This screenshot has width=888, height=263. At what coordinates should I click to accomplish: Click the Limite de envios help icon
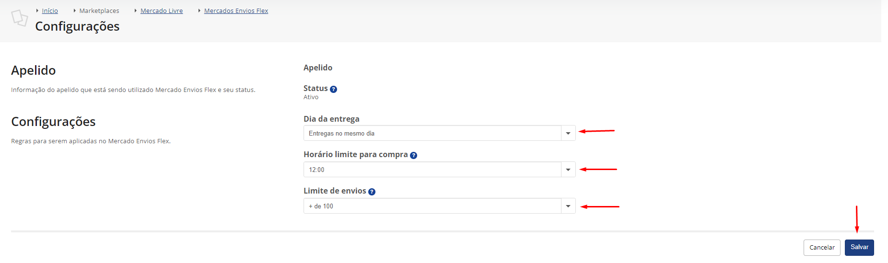(372, 192)
